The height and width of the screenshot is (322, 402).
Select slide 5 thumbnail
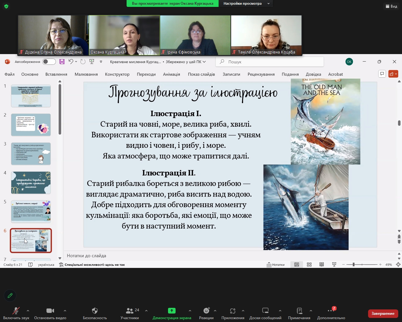[31, 212]
